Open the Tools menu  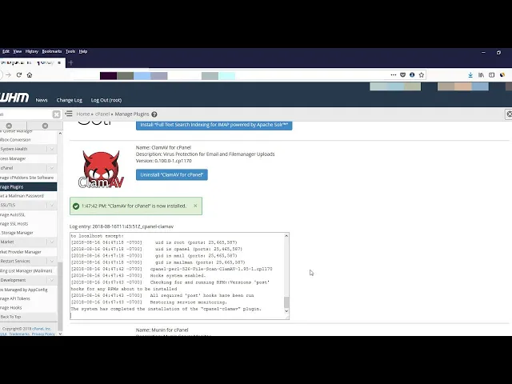click(x=70, y=51)
